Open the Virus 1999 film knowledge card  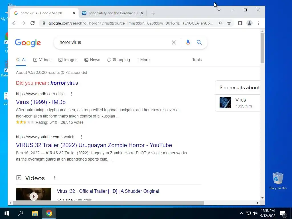[x=238, y=103]
